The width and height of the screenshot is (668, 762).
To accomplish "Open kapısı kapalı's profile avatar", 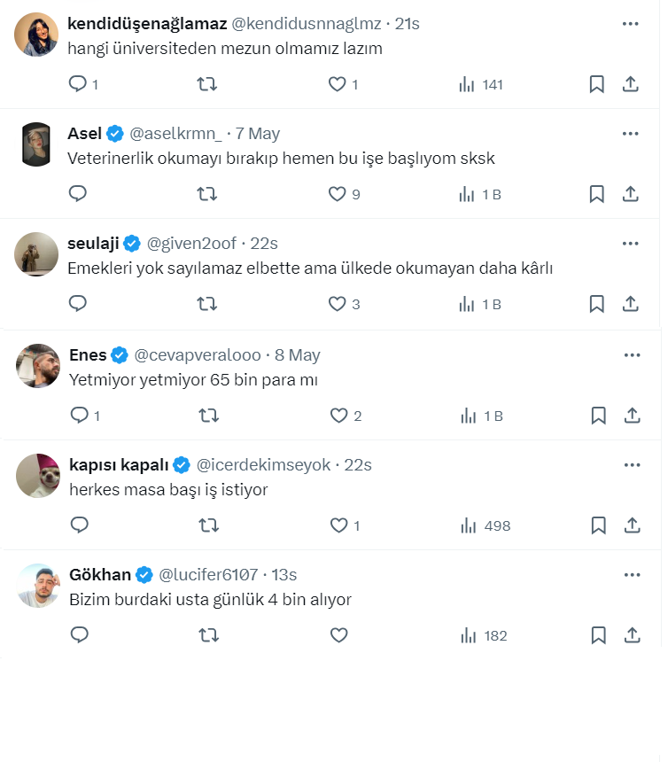I will tap(38, 476).
